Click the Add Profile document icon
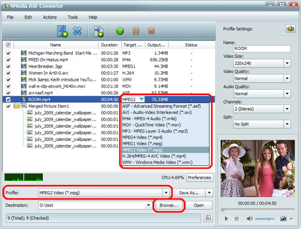Screen dimensions: 301x229 [99, 31]
